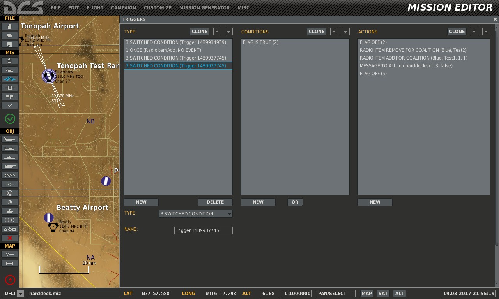Expand the DFLT dropdown arrow in status bar
Screen dimensions: 499x299
point(21,294)
